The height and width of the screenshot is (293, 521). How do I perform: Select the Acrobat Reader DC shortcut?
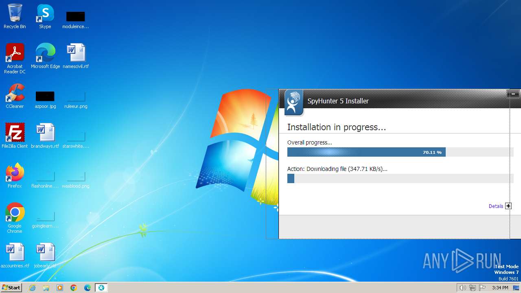point(15,58)
